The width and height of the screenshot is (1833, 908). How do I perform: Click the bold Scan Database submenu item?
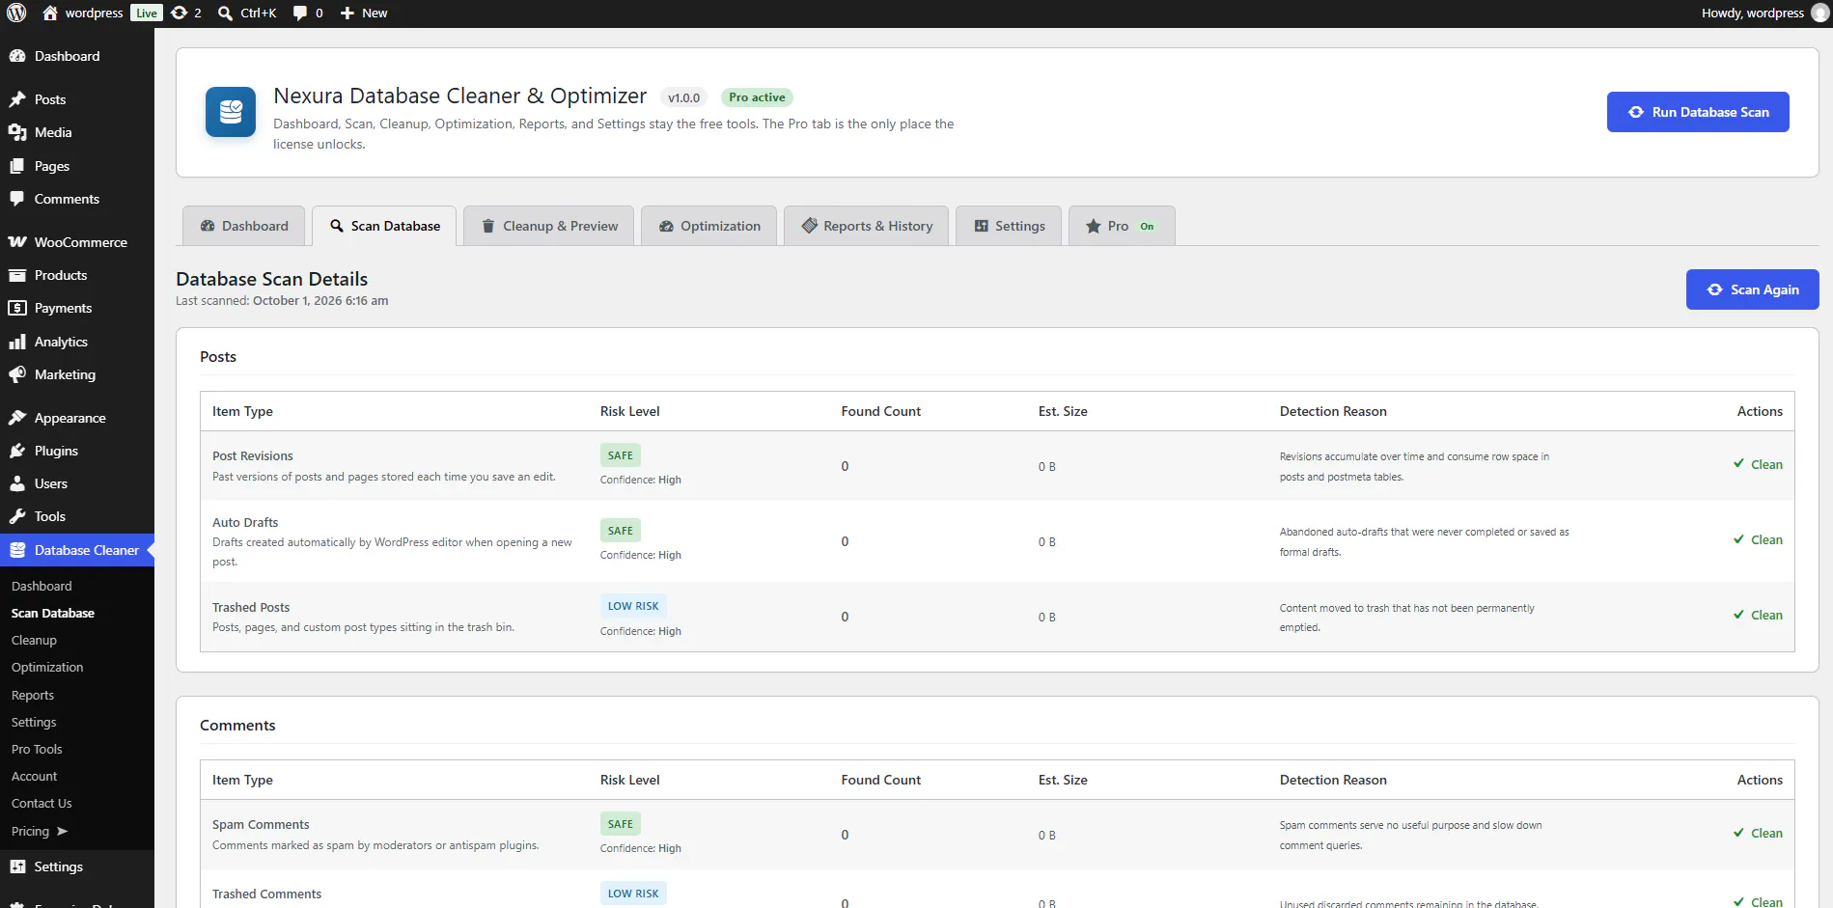coord(53,613)
